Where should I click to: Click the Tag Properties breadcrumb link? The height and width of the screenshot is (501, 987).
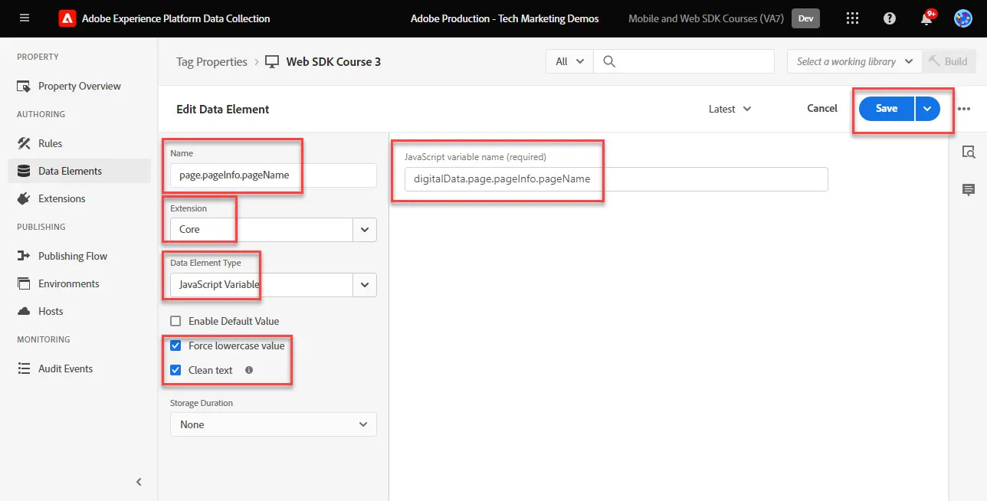pos(211,61)
